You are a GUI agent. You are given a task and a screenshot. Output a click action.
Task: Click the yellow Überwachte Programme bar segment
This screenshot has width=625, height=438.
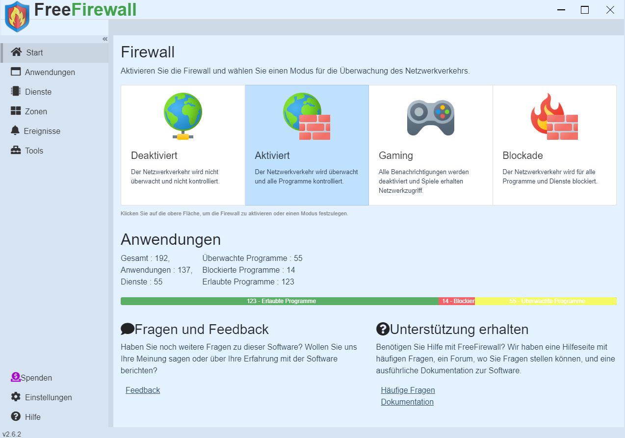pos(546,301)
